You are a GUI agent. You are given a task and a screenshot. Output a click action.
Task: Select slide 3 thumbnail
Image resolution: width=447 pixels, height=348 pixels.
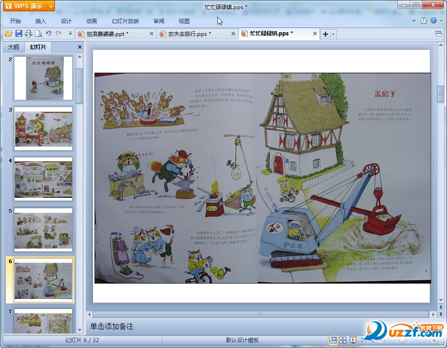click(x=43, y=128)
